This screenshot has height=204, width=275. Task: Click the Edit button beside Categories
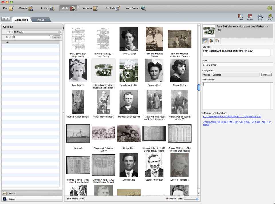[x=266, y=74]
